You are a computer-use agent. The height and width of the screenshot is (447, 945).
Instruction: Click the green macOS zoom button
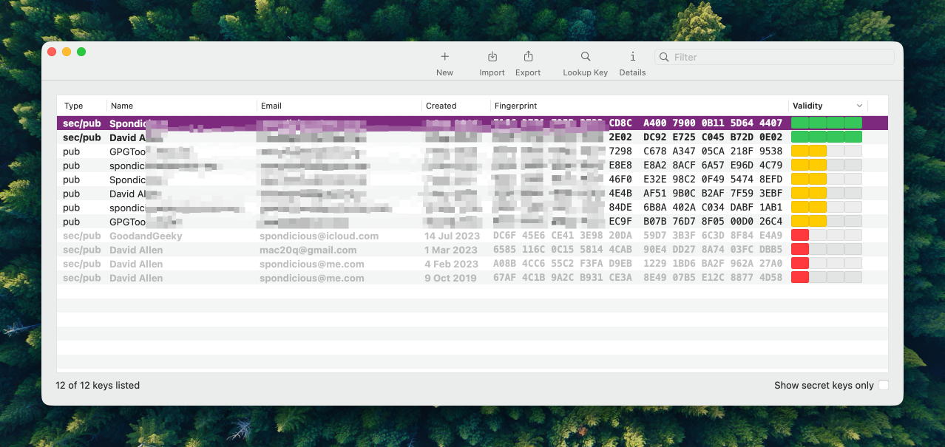click(81, 52)
